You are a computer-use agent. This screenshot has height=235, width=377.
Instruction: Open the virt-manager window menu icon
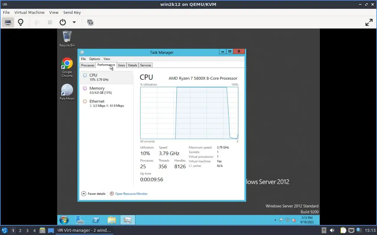pyautogui.click(x=4, y=4)
